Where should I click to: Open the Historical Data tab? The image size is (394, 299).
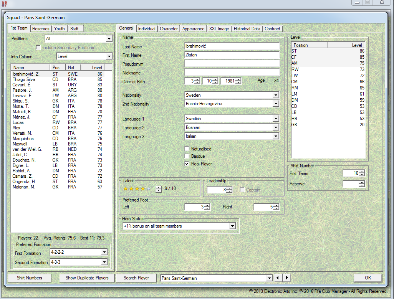click(247, 29)
